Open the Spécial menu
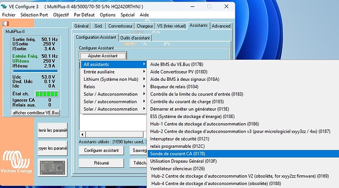 coord(127,15)
